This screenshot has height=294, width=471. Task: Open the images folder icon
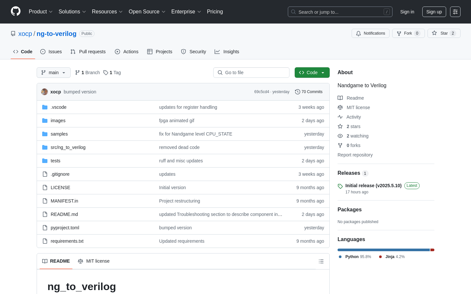[x=45, y=121]
